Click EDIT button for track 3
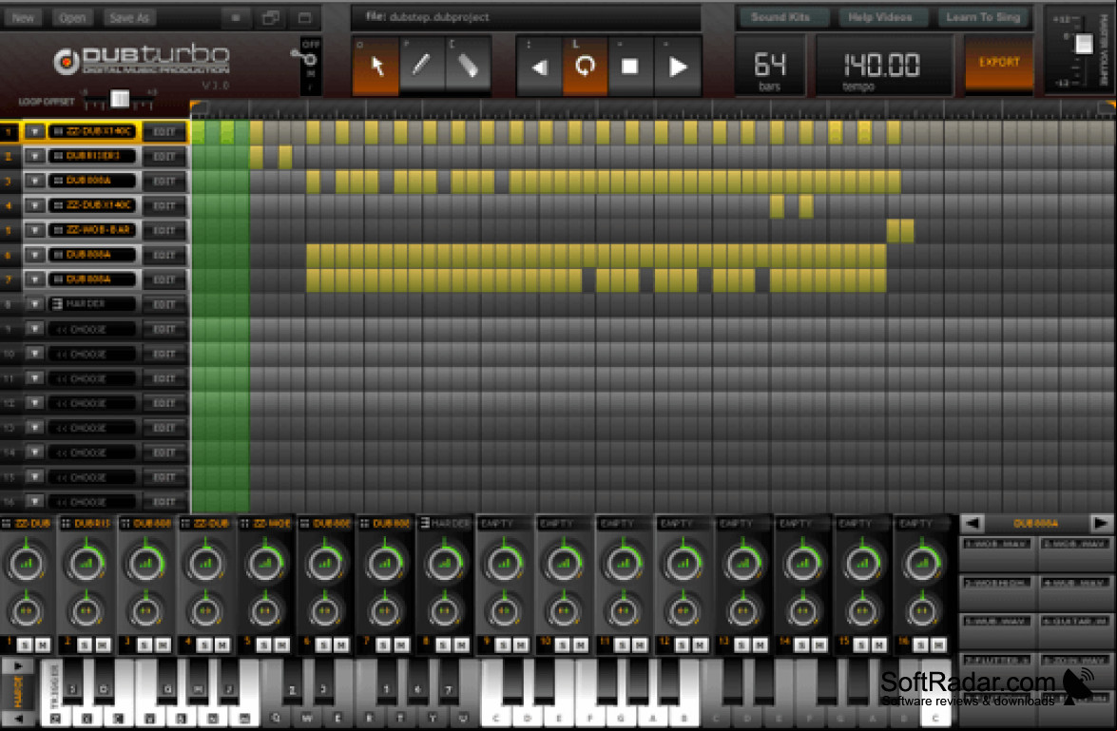The image size is (1117, 731). pyautogui.click(x=164, y=181)
